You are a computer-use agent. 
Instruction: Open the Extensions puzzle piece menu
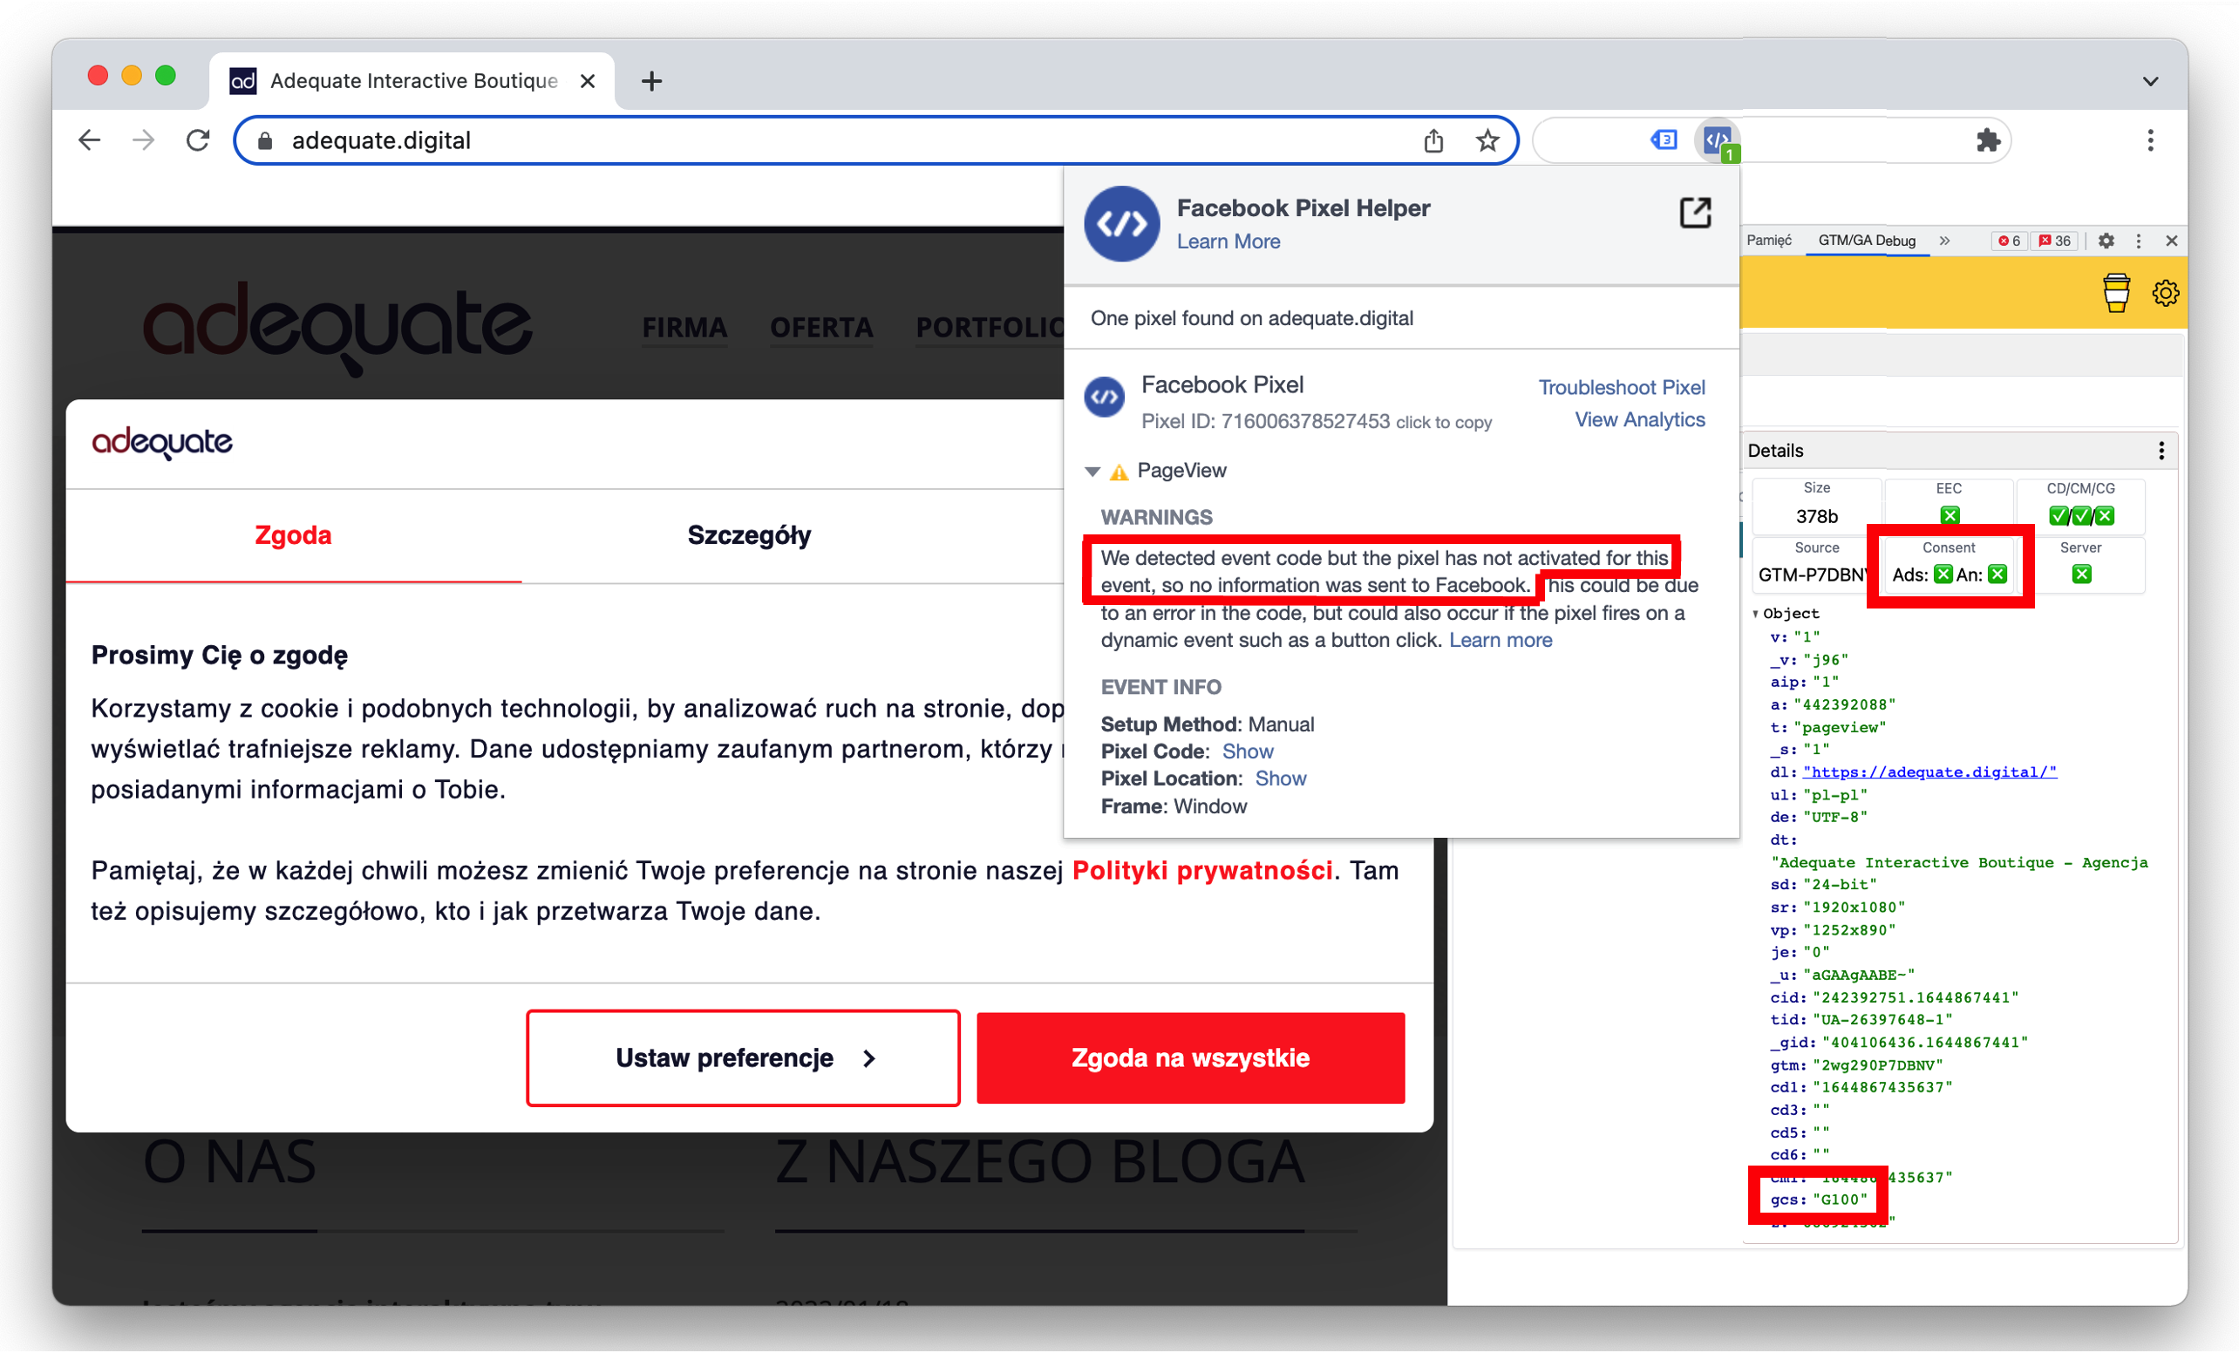coord(1988,141)
